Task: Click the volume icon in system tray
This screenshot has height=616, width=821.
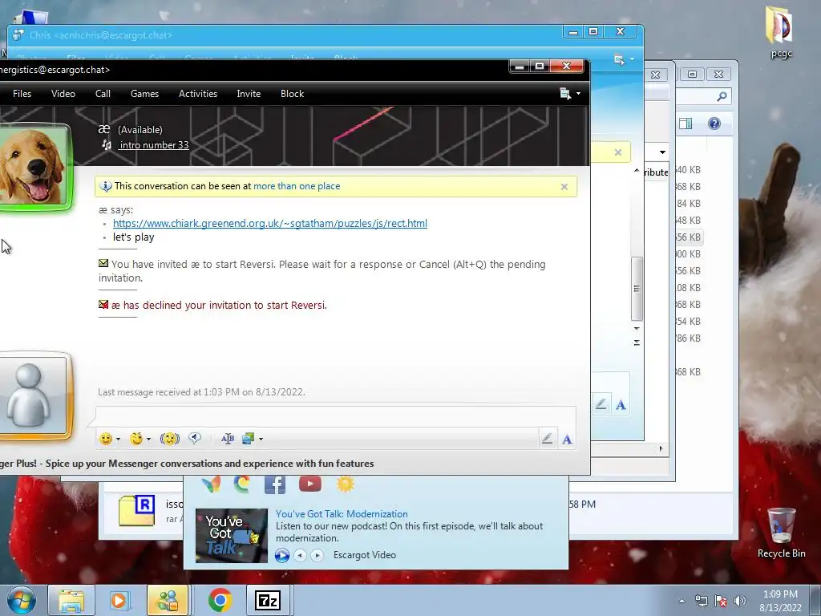Action: (x=740, y=601)
